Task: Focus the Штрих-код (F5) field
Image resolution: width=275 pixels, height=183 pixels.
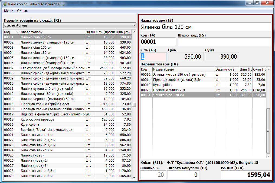Action: tap(224, 42)
